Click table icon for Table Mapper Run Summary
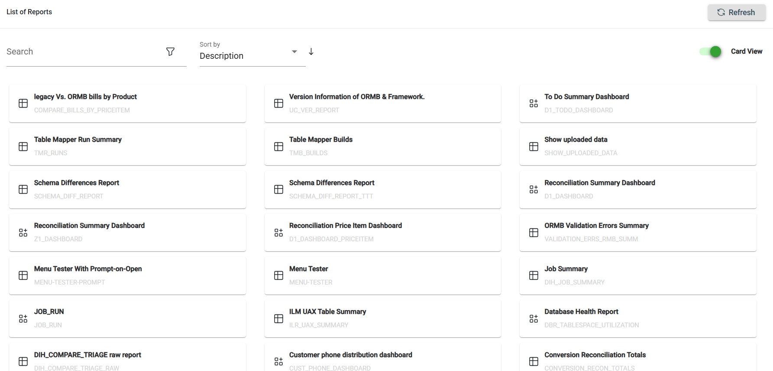Image resolution: width=773 pixels, height=371 pixels. click(x=23, y=147)
